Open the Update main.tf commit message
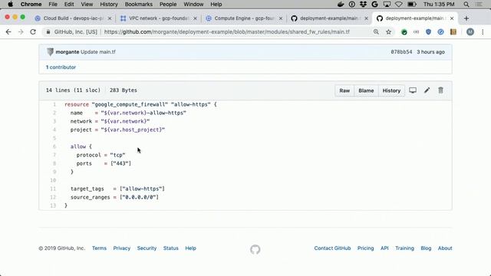The height and width of the screenshot is (276, 491). tap(98, 52)
